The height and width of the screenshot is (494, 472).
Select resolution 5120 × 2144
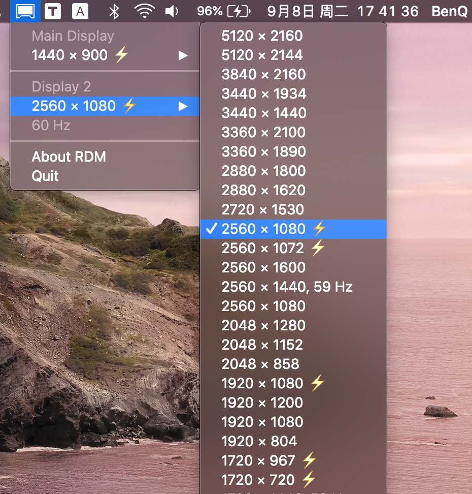tap(293, 55)
